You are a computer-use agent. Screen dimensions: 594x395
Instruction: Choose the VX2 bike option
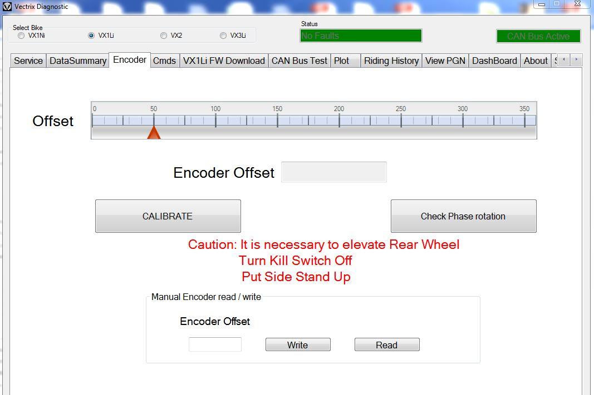[x=163, y=36]
